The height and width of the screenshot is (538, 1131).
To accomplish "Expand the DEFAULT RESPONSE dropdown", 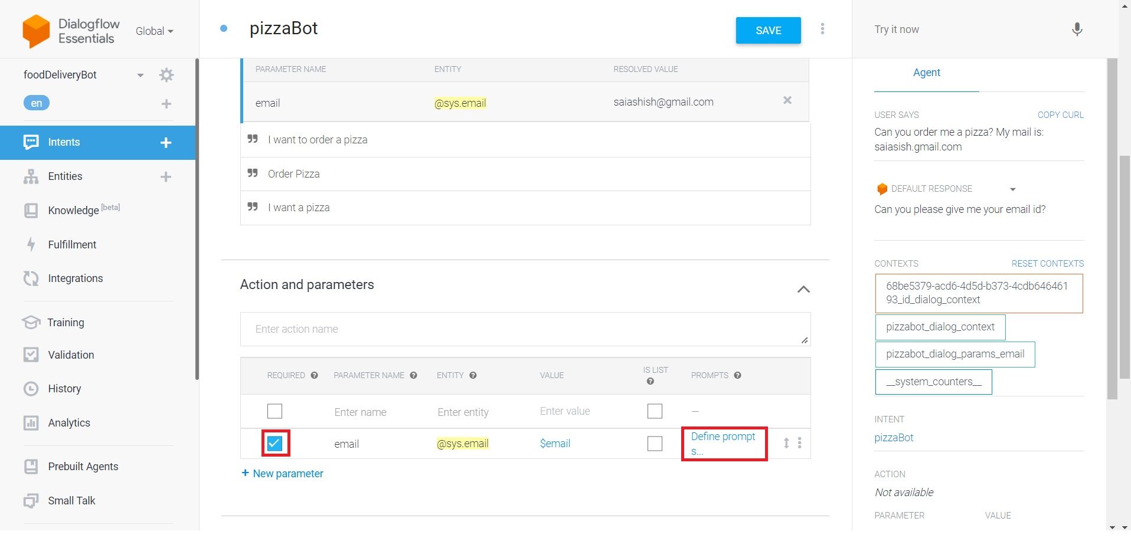I will 1014,189.
